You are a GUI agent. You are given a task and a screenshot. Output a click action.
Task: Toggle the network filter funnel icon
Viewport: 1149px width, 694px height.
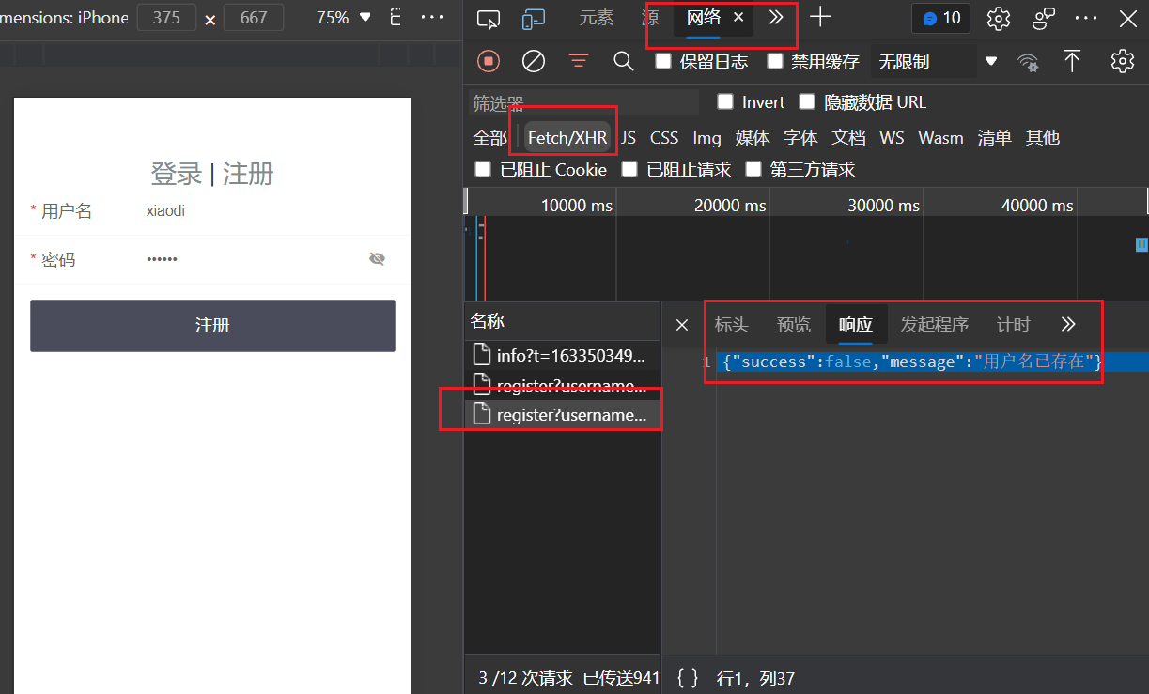pyautogui.click(x=579, y=61)
